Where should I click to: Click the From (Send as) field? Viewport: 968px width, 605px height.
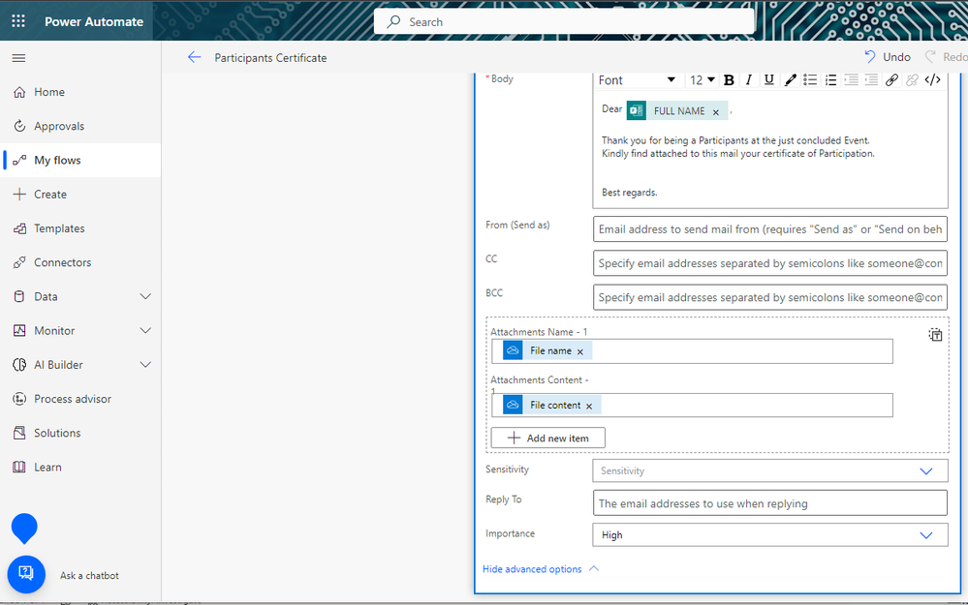(x=769, y=228)
